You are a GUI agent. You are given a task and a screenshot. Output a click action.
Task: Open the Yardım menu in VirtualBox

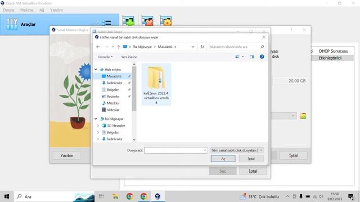56,10
